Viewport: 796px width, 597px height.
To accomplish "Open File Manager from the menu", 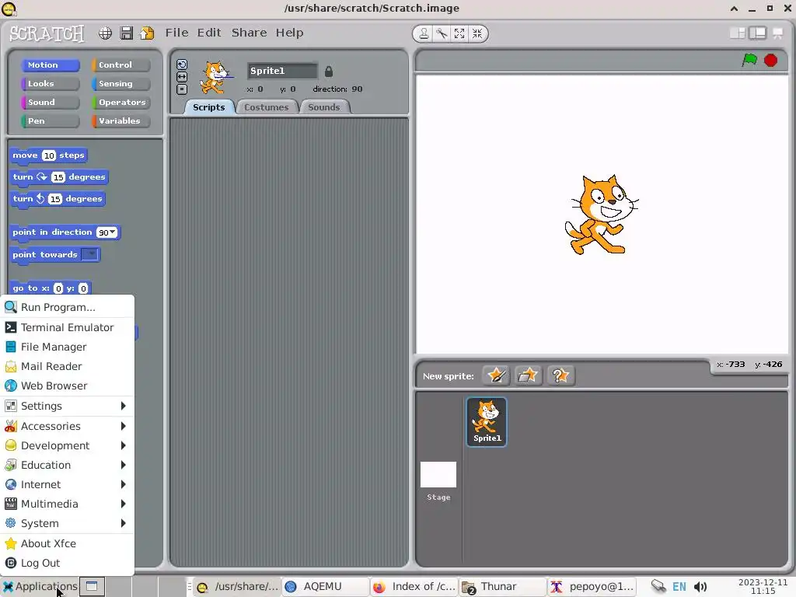I will (67, 347).
